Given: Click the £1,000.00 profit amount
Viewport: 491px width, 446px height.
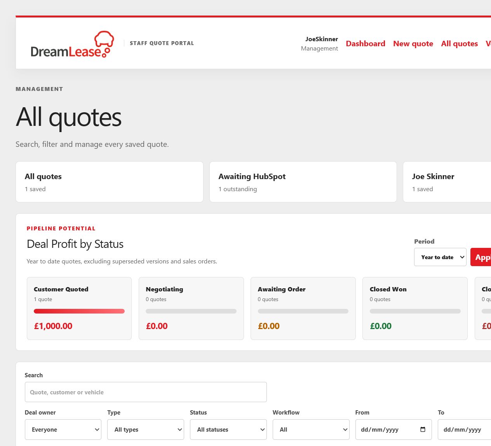Looking at the screenshot, I should click(x=53, y=326).
